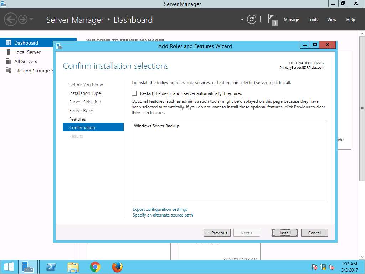Image resolution: width=365 pixels, height=274 pixels.
Task: Select the Features wizard step
Action: click(x=77, y=119)
